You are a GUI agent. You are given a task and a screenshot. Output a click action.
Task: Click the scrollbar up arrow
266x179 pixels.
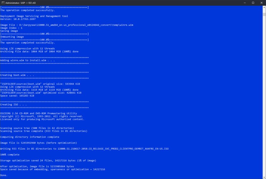coord(264,7)
